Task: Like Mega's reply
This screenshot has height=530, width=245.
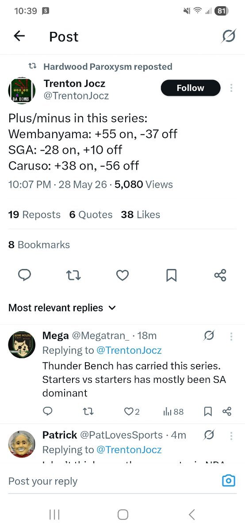Action: (132, 412)
